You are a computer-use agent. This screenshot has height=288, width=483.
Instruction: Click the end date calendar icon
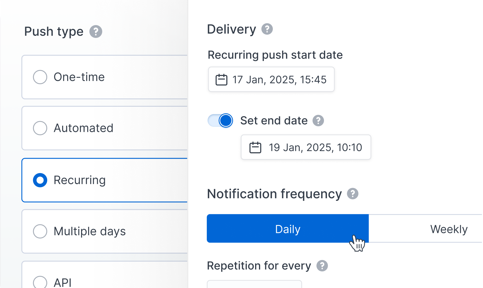coord(255,147)
